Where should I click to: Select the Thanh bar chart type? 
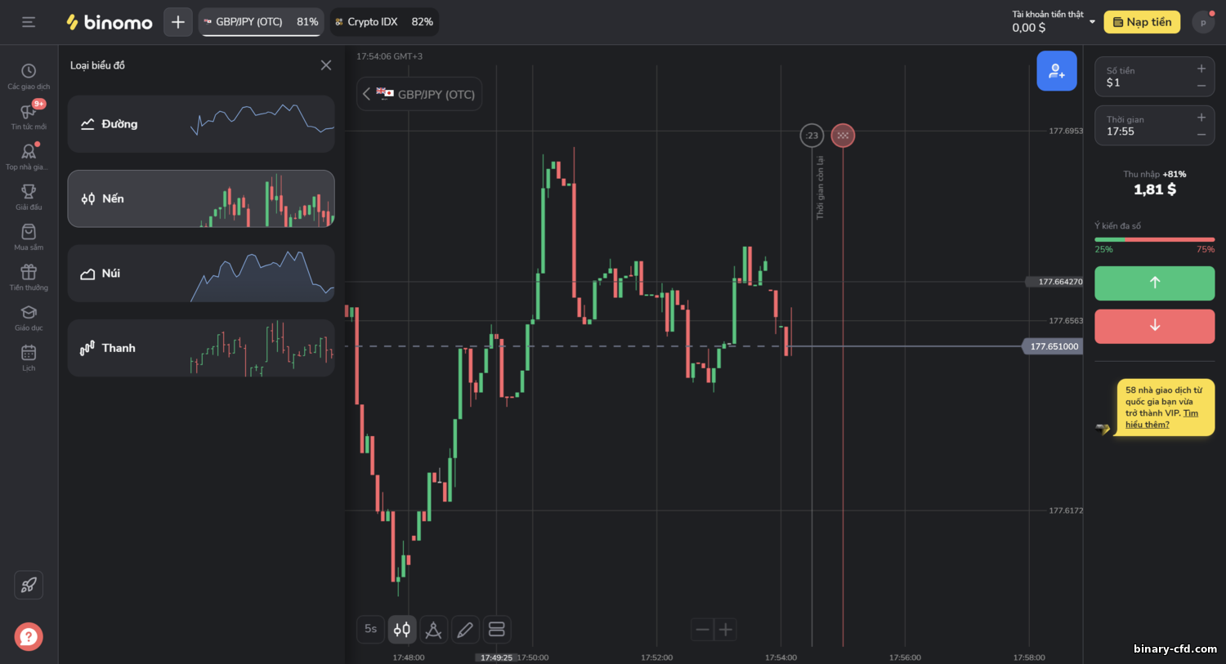coord(201,348)
